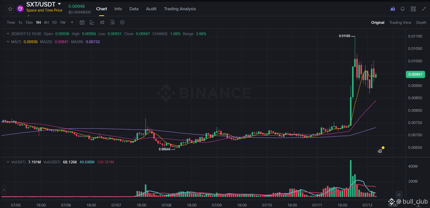Collapse the Vol(SXT) indicator chevron
430x208 pixels.
tap(8, 162)
